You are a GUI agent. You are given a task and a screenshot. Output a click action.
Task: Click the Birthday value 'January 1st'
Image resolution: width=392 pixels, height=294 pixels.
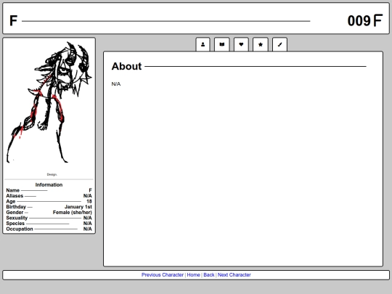78,207
